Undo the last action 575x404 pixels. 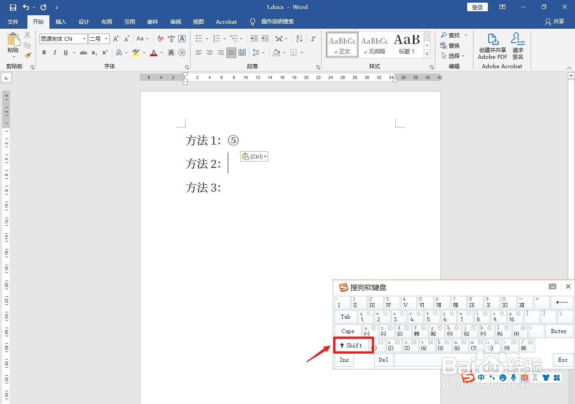(x=26, y=7)
